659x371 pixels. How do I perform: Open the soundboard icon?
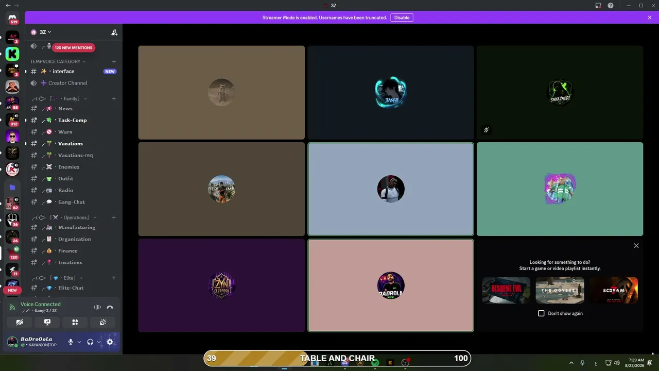[103, 322]
